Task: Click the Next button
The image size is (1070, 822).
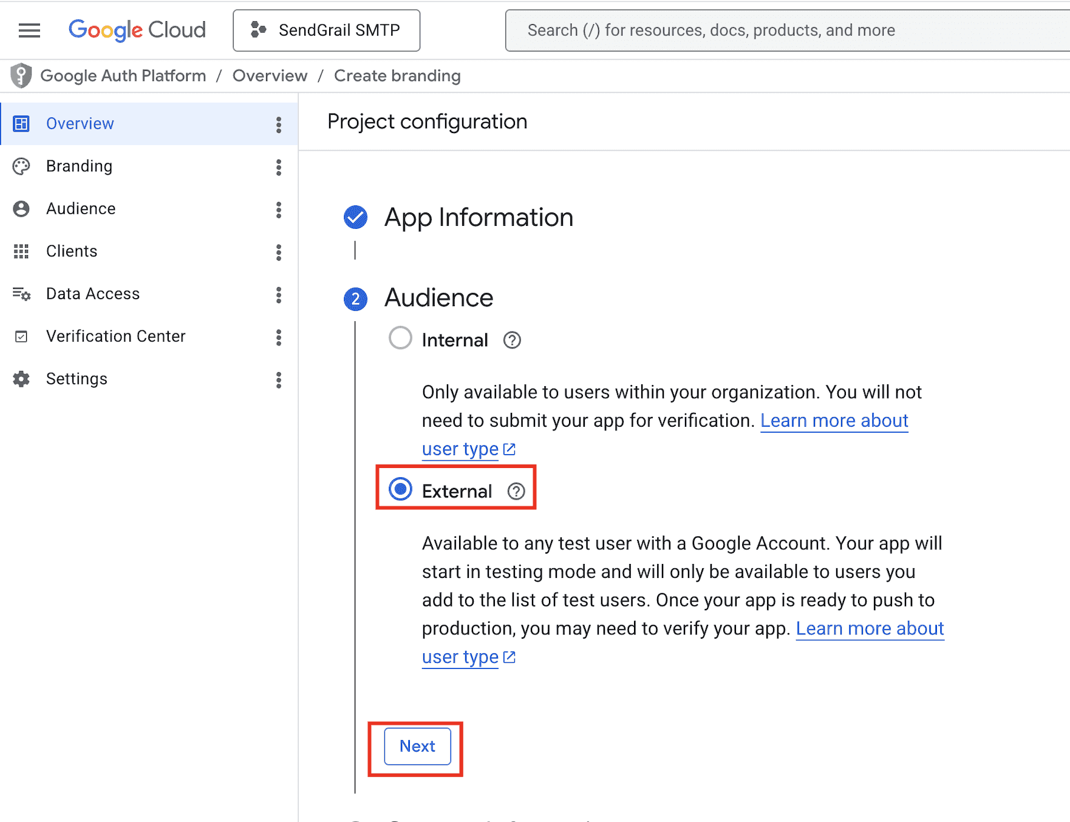Action: click(417, 746)
